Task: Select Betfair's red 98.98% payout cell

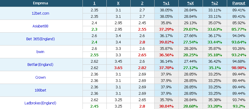Action: pyautogui.click(x=239, y=68)
